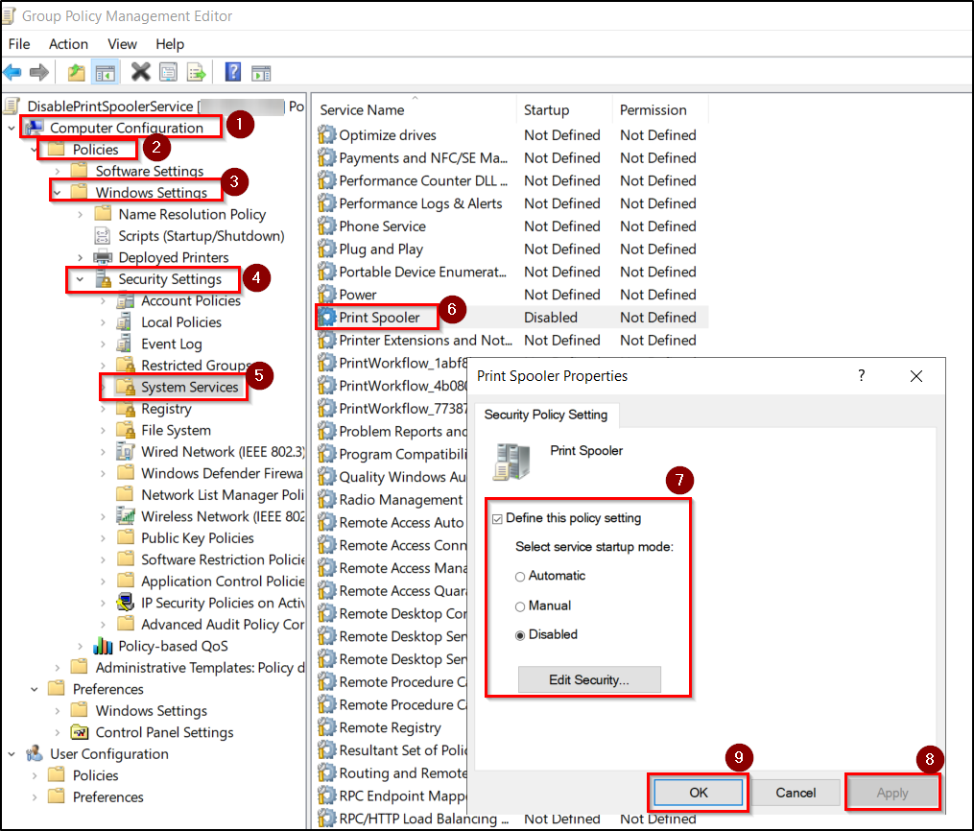Select the Disabled startup mode radio
Screen dimensions: 974x831
tap(520, 635)
